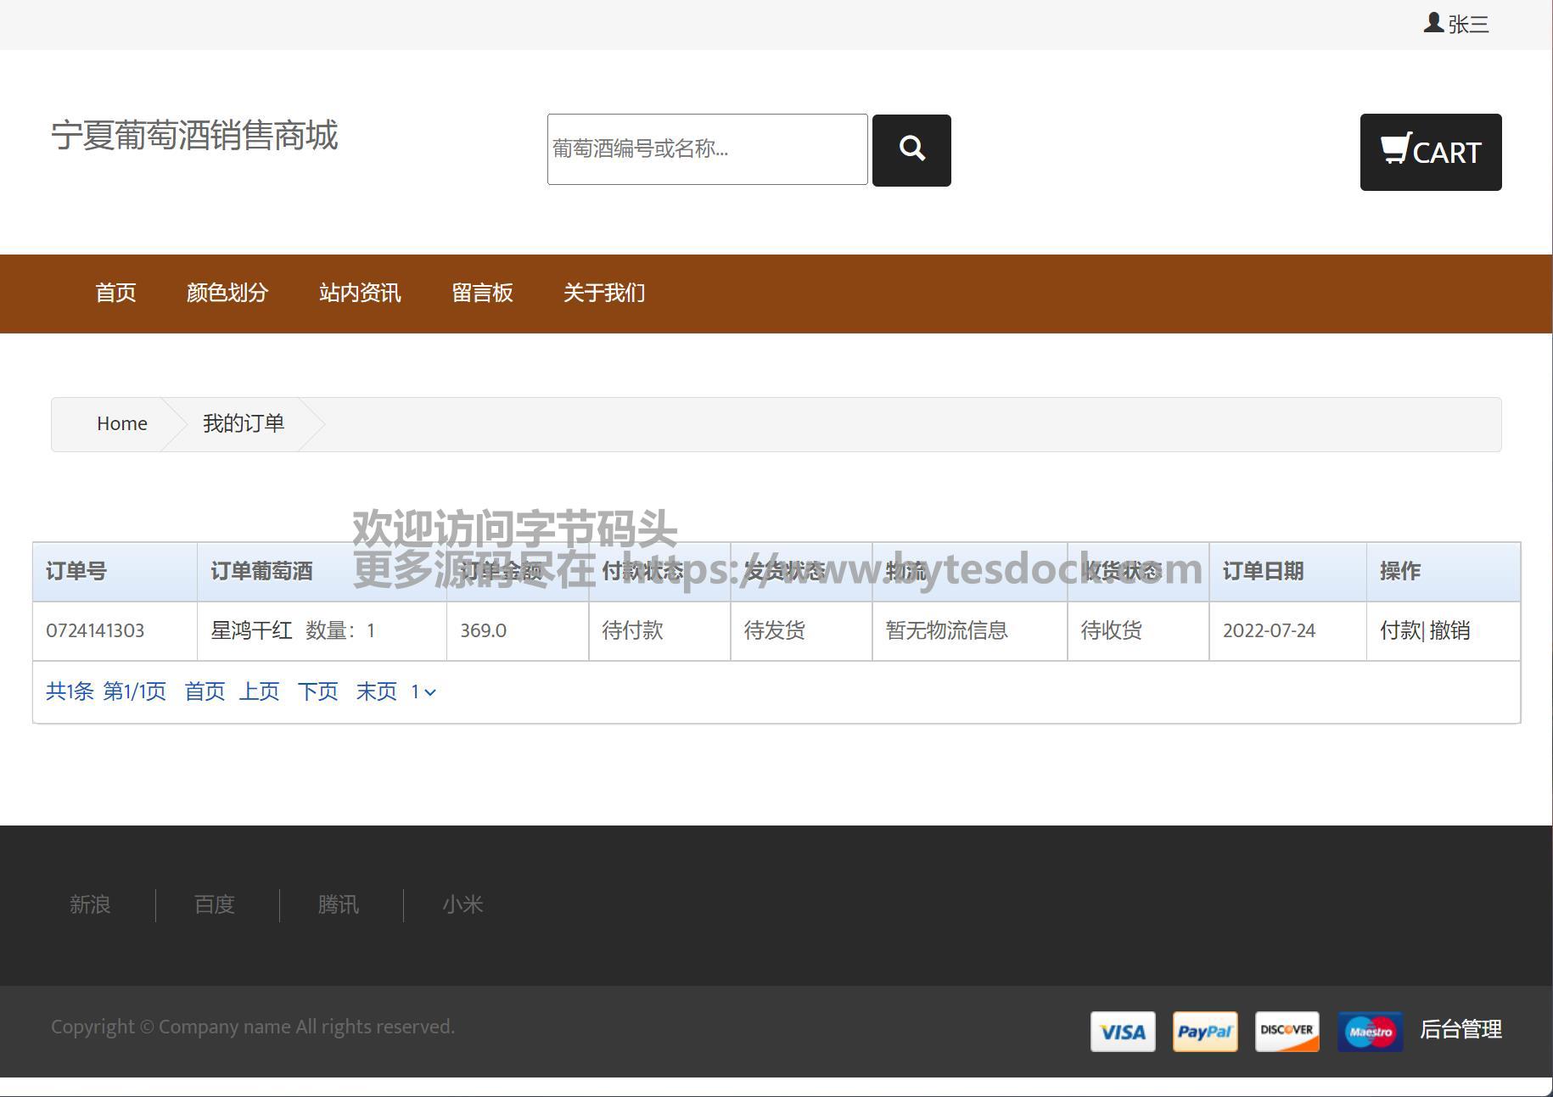Open the page number dropdown

tap(423, 692)
